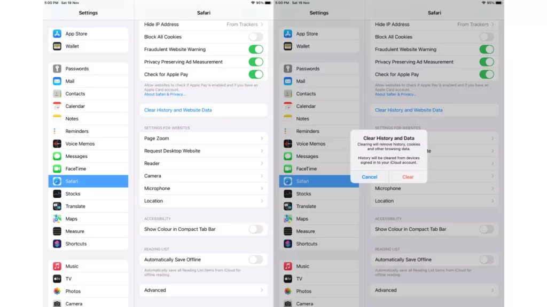Open Stocks icon in left iPad screen
Screen dimensions: 547x307
[x=57, y=194]
